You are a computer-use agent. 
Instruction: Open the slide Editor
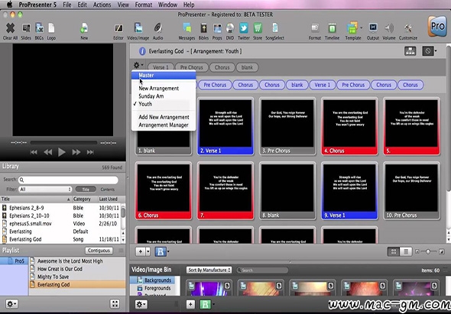pos(118,31)
